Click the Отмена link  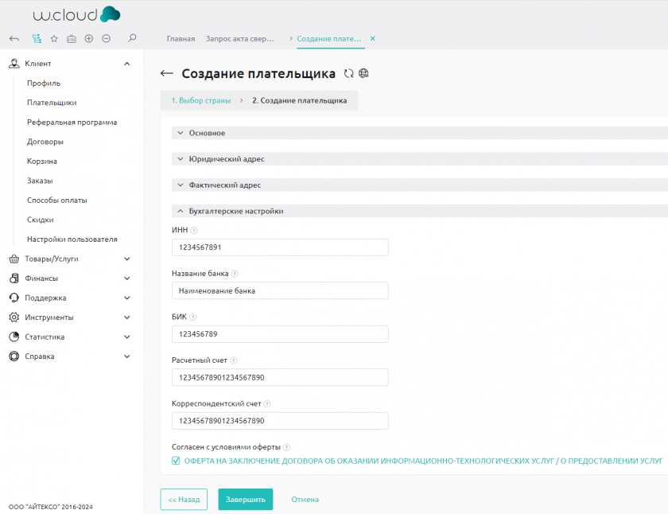pos(305,500)
